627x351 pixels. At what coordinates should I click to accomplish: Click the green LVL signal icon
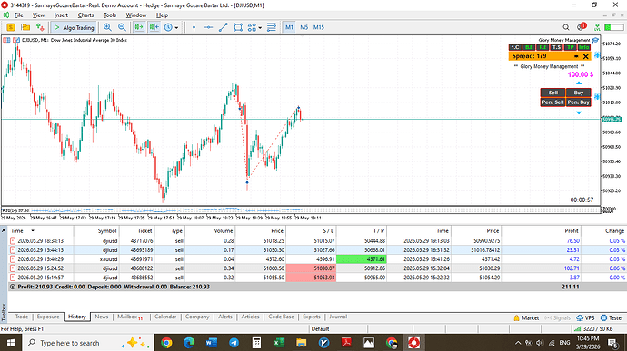point(597,27)
